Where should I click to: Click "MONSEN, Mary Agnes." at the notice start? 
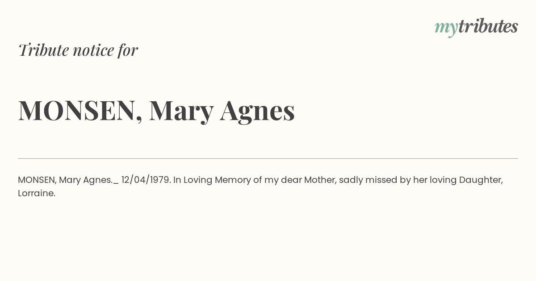pos(65,180)
